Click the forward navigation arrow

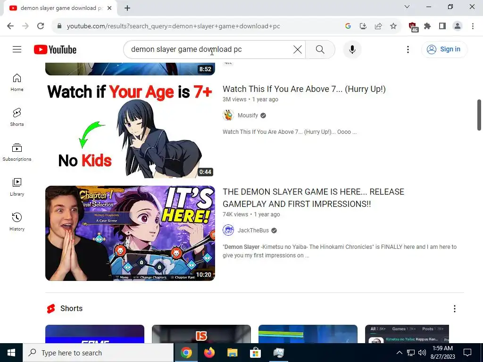click(x=25, y=26)
